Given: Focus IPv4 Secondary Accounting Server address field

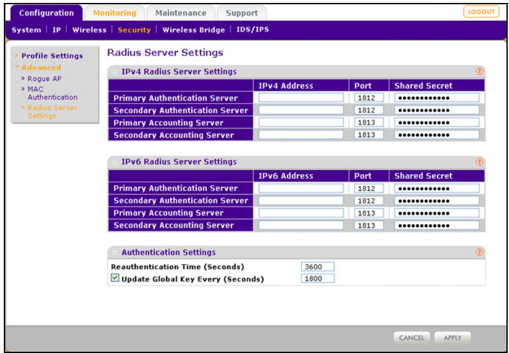Looking at the screenshot, I should 301,135.
